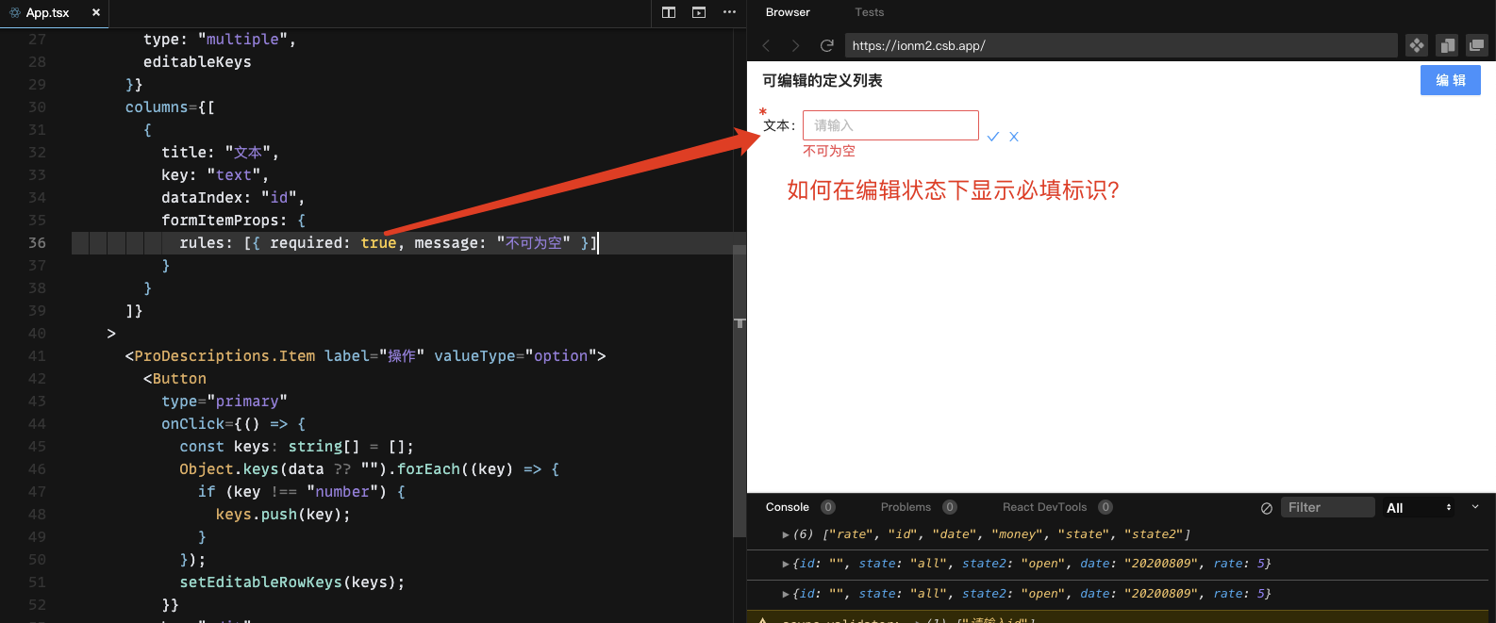Toggle the preview pane icon in editor header
Viewport: 1496px width, 623px height.
click(699, 12)
